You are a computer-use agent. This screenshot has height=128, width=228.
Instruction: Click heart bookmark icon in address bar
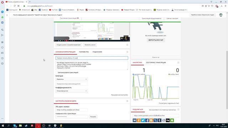[x=212, y=6]
